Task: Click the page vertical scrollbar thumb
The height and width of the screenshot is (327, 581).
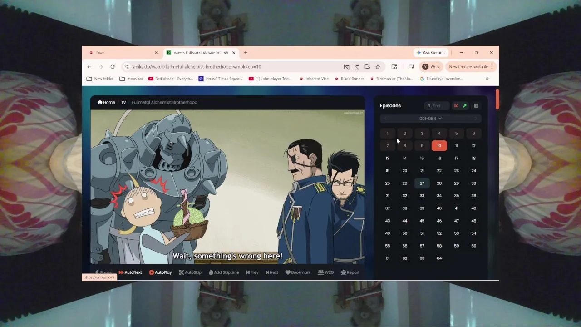Action: tap(497, 99)
